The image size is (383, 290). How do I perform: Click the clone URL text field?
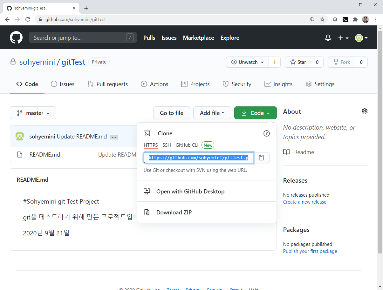click(199, 158)
